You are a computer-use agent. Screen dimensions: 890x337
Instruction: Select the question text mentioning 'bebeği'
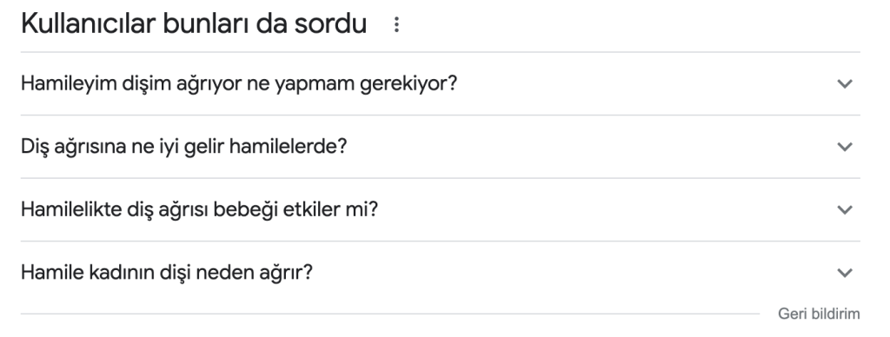[199, 210]
